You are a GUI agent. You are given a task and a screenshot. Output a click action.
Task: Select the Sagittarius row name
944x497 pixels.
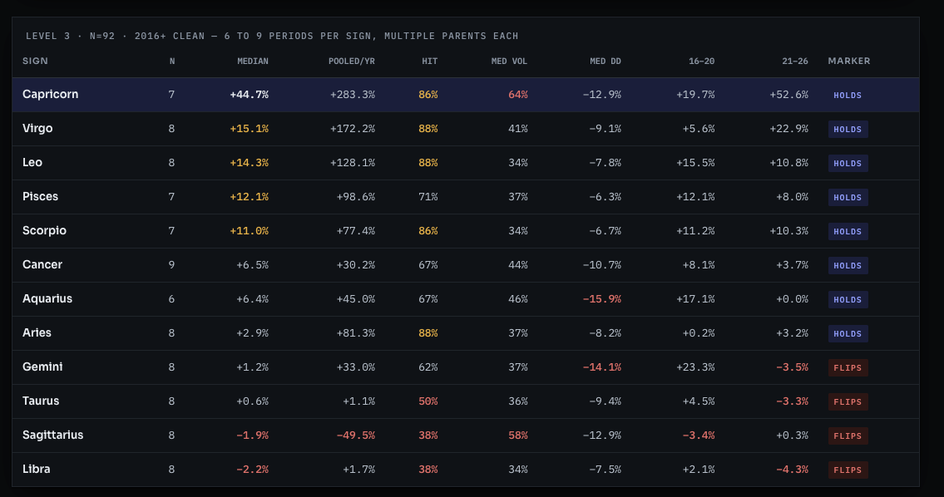coord(52,435)
